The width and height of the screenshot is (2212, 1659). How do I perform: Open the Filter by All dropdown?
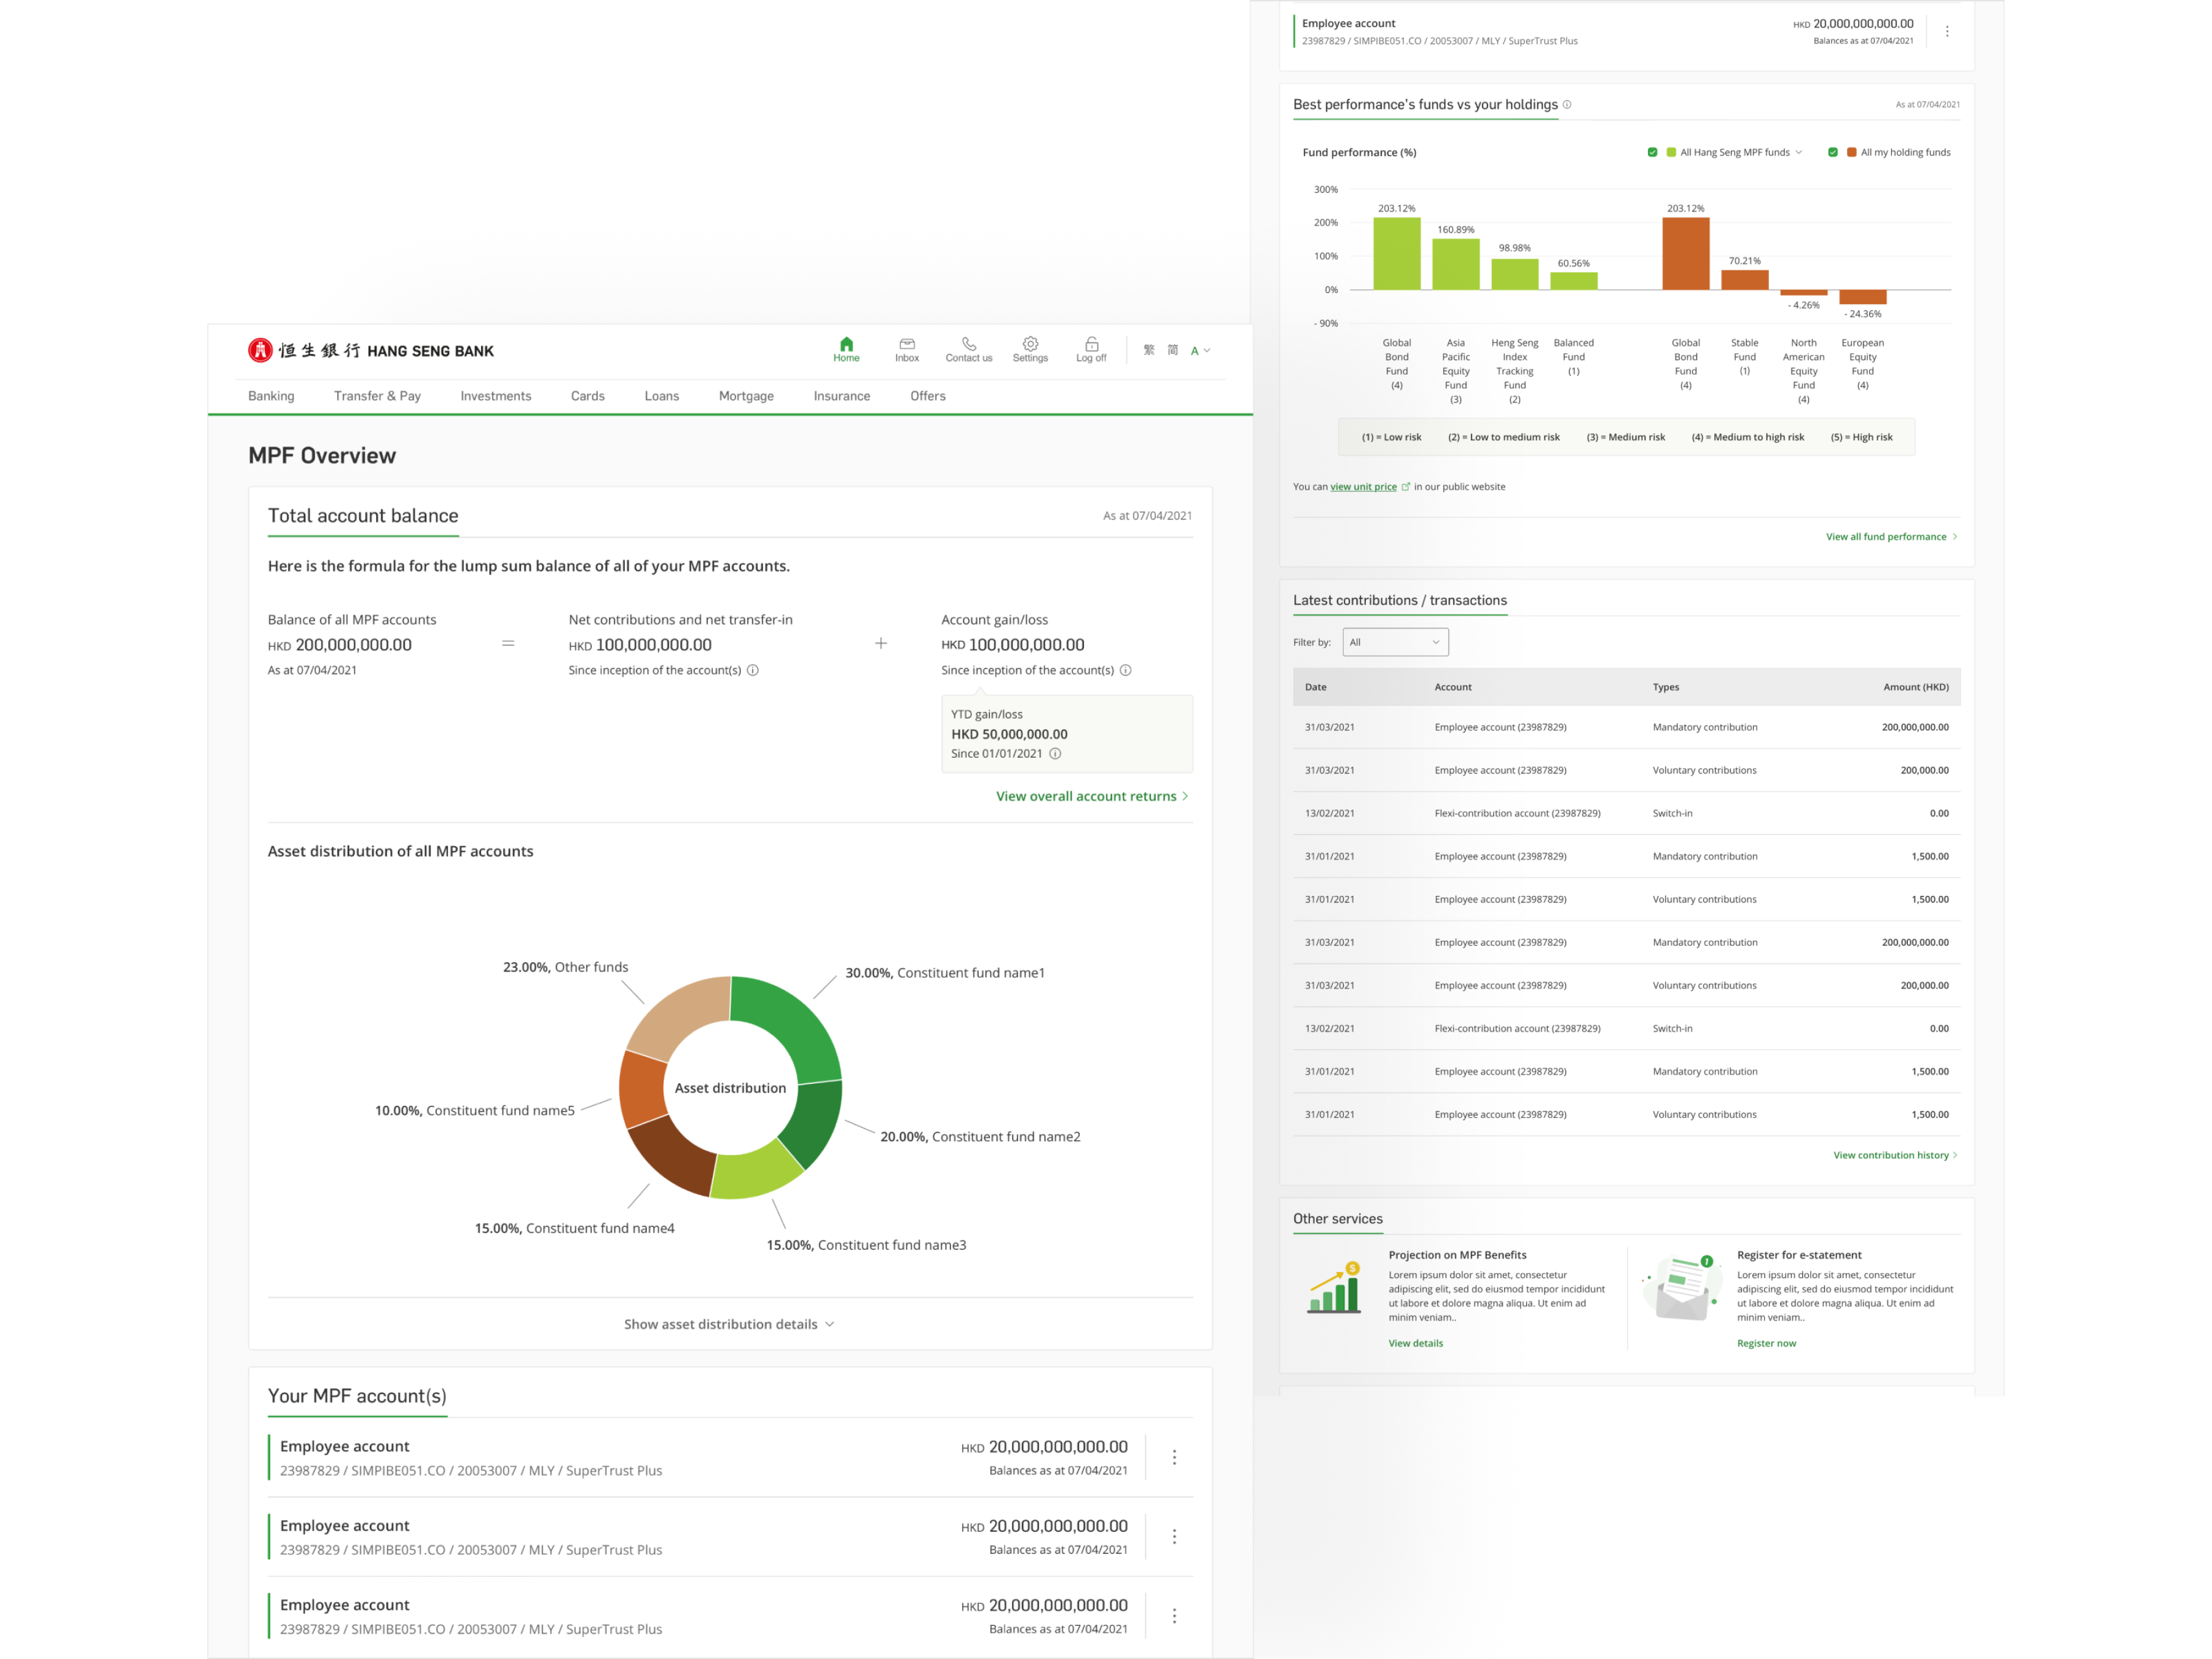(x=1395, y=642)
